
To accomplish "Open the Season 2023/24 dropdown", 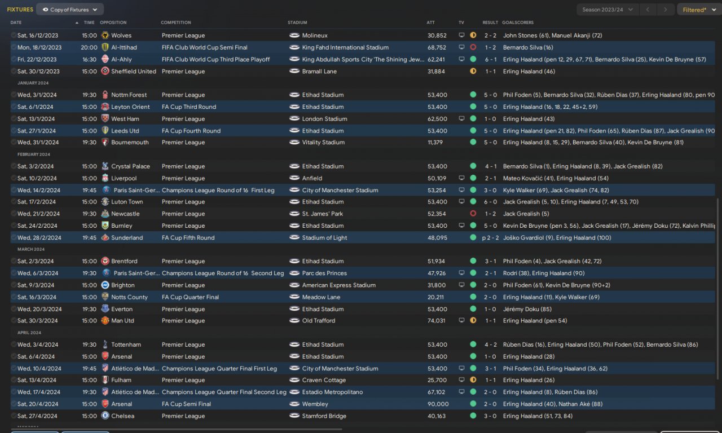I will [607, 10].
